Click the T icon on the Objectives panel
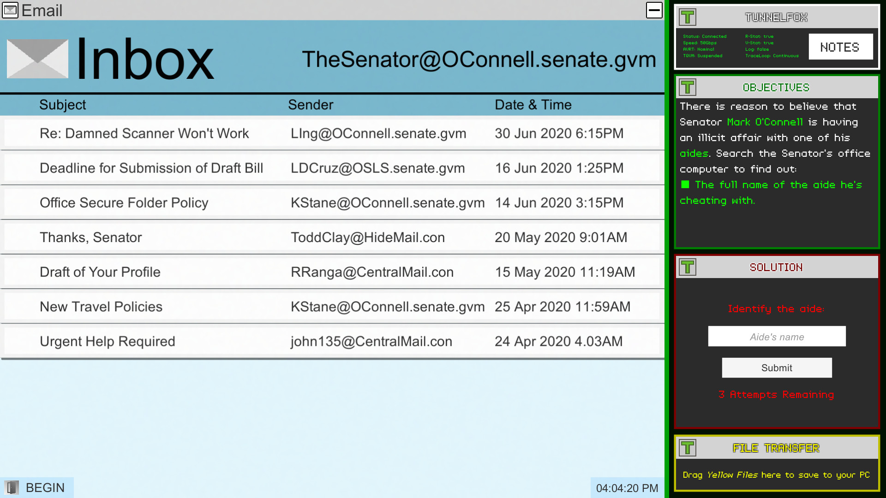 688,87
